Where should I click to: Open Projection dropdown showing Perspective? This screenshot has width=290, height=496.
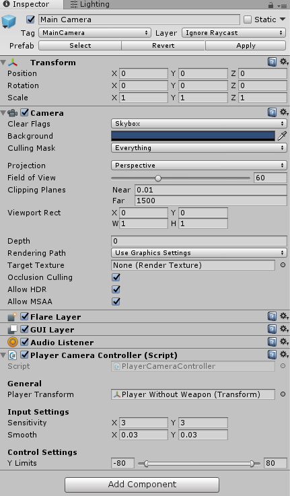(x=199, y=165)
